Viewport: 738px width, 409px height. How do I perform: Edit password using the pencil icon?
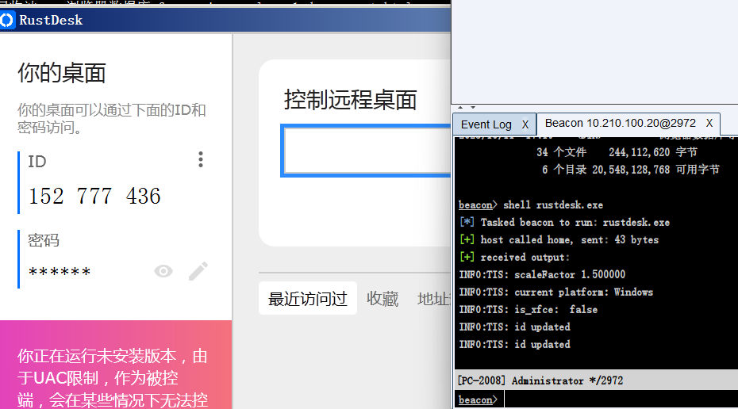click(198, 271)
